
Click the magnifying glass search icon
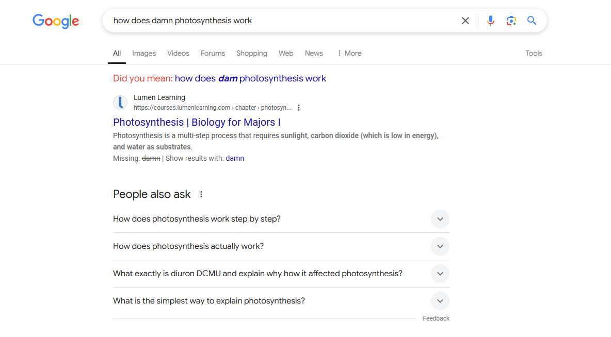(532, 21)
